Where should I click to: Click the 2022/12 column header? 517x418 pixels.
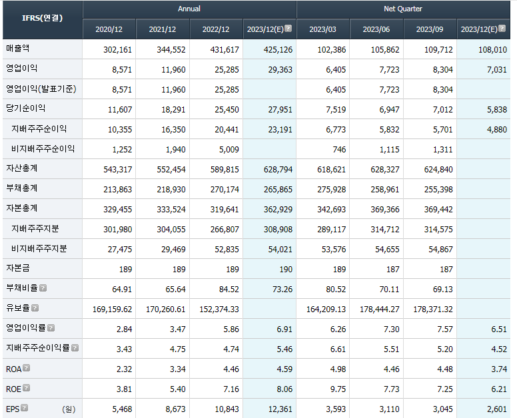point(216,29)
